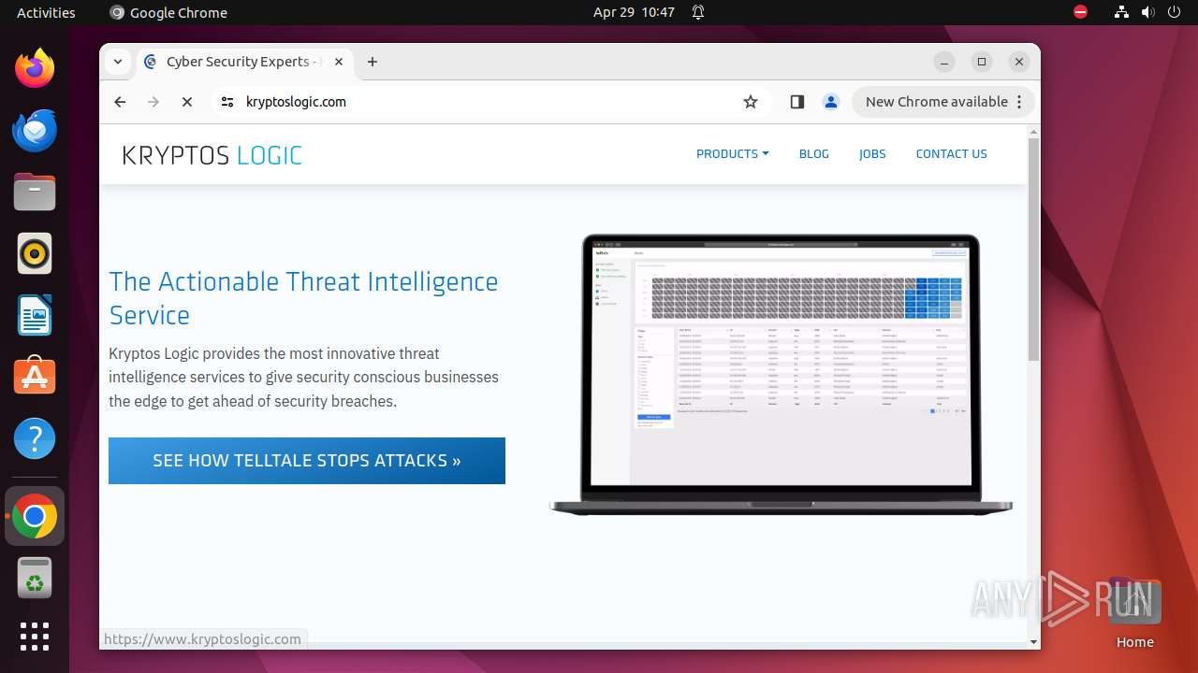This screenshot has height=673, width=1198.
Task: Open the CONTACT US page
Action: point(951,154)
